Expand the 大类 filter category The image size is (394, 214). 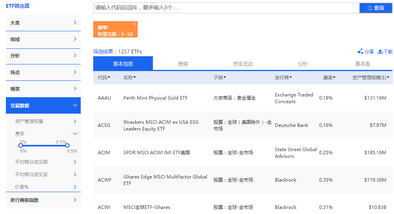point(43,23)
